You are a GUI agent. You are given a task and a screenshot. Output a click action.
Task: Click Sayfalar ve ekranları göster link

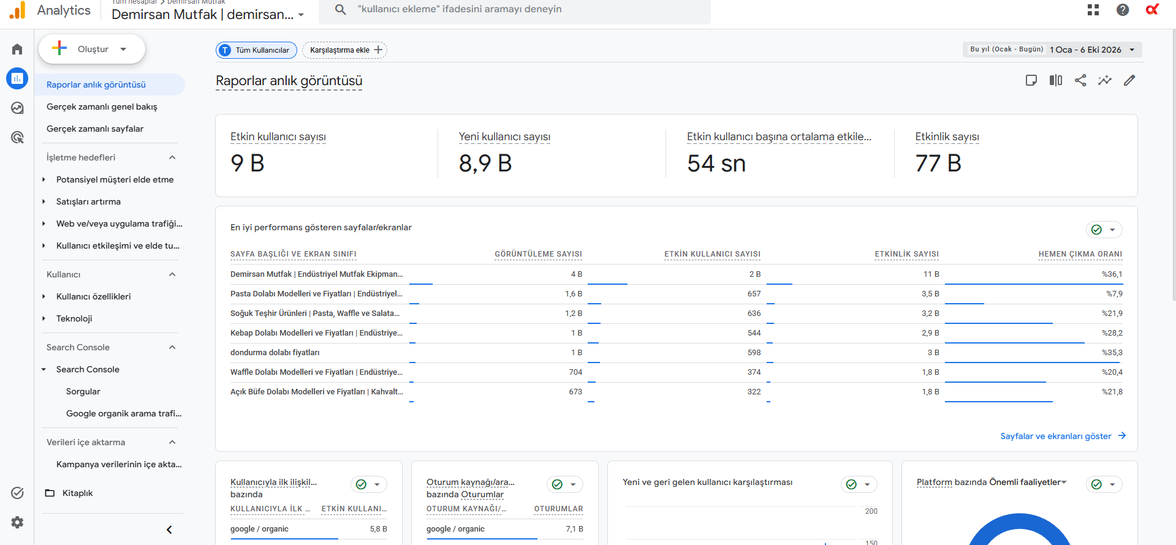click(x=1063, y=436)
